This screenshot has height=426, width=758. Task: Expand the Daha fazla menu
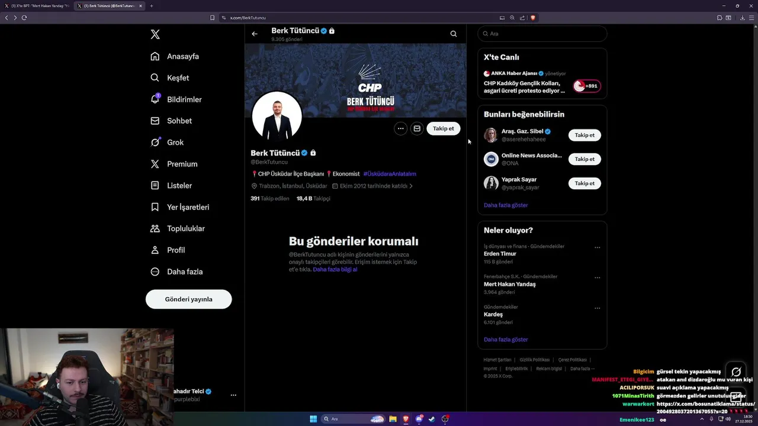[176, 272]
